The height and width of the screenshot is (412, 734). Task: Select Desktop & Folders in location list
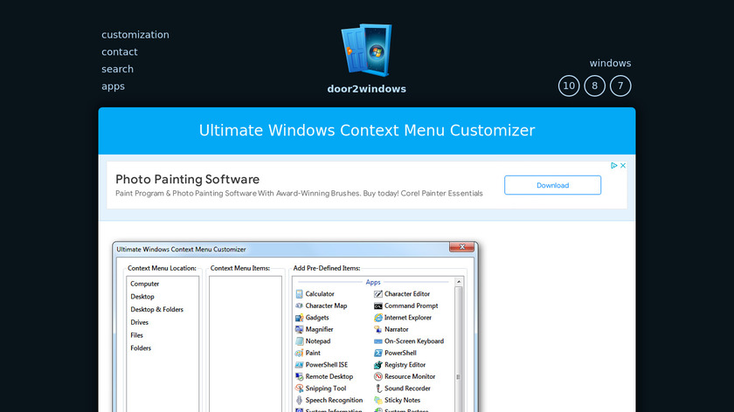point(156,310)
